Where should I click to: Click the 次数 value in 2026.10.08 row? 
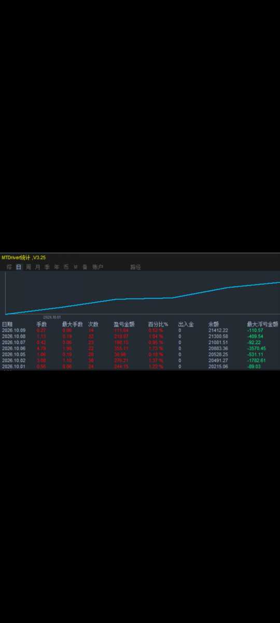(91, 336)
